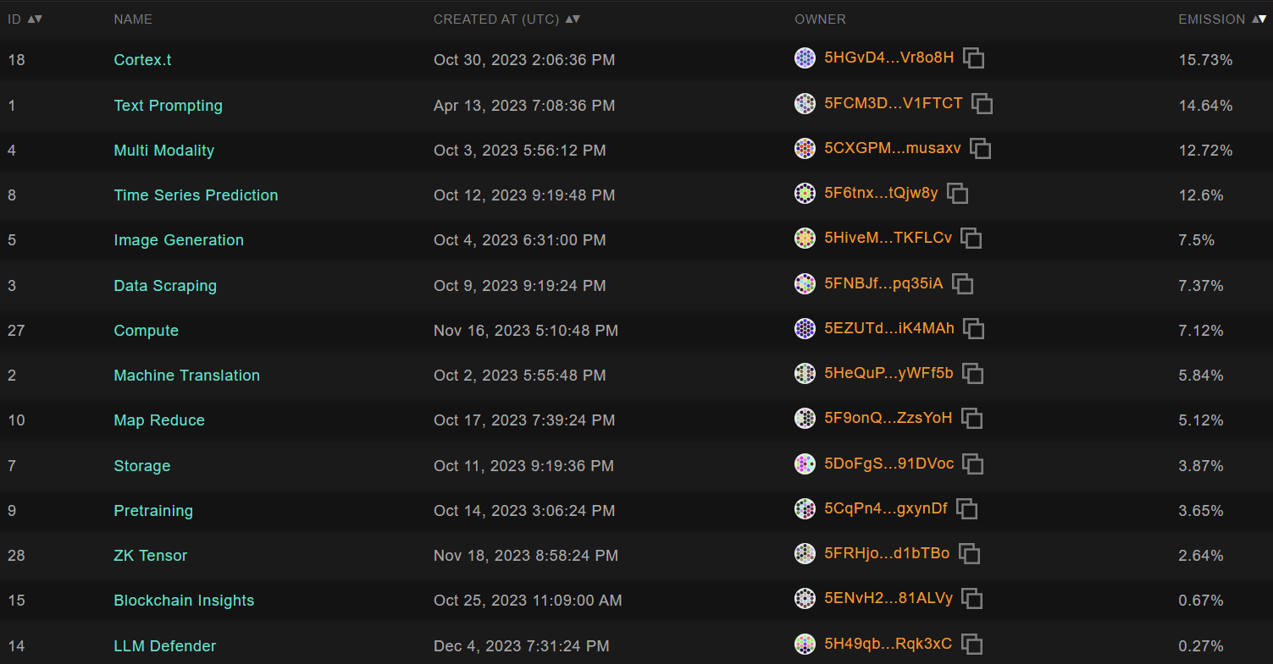Copy the Cortex.t owner address

(x=974, y=58)
